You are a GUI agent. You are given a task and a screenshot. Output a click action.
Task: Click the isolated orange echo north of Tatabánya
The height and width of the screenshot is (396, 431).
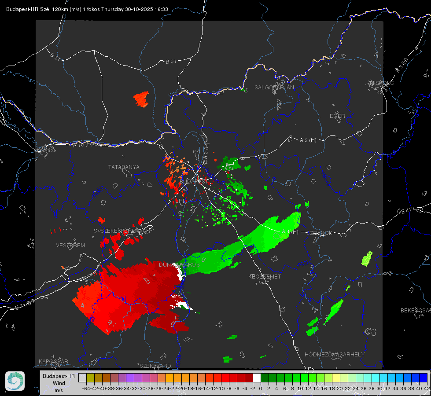pos(142,99)
